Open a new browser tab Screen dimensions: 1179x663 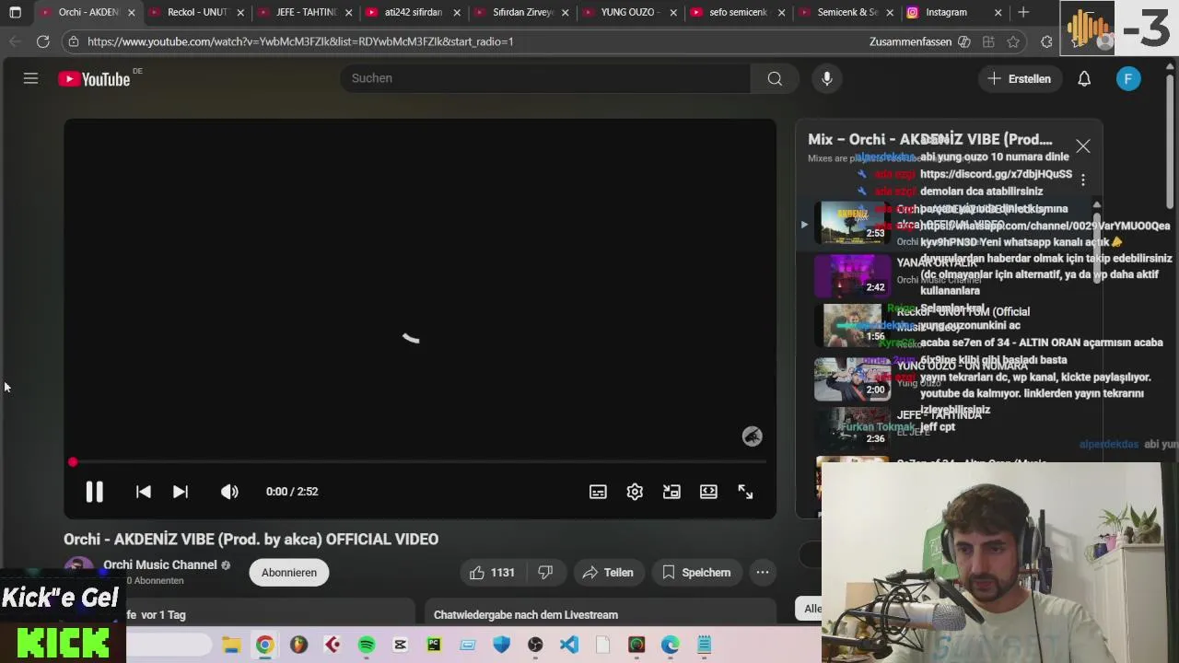1023,13
